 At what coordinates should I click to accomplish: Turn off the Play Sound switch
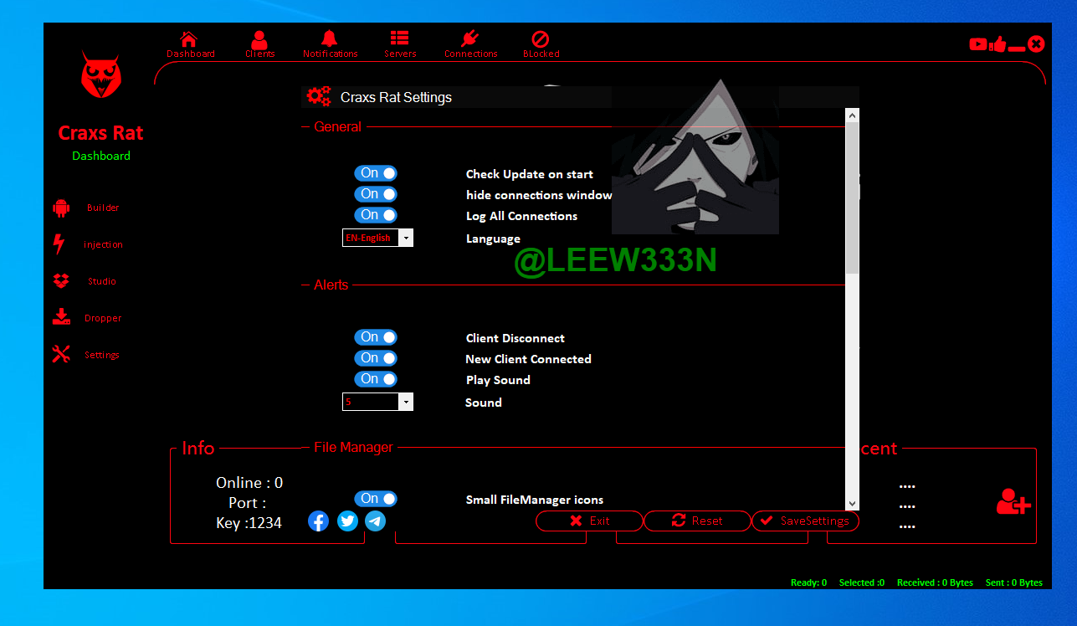[x=375, y=379]
